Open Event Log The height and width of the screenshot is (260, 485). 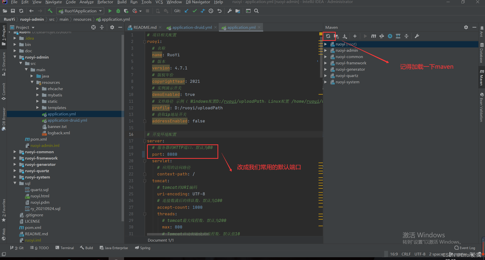click(x=465, y=248)
